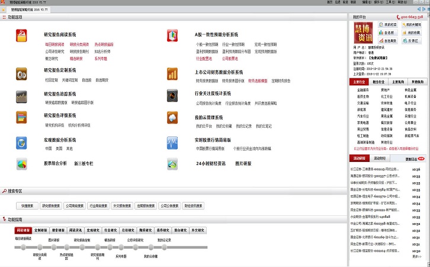
Task: Open 更新日志 with NEW badge
Action: point(415,159)
